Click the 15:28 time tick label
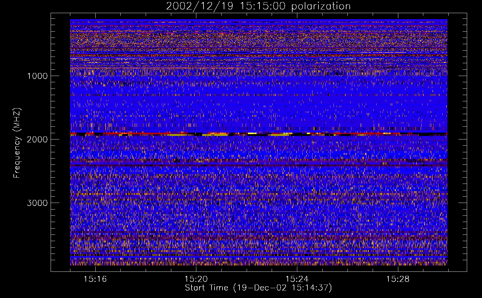482x298 pixels. [398, 279]
